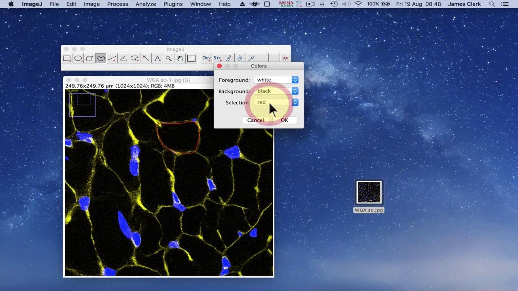Screen dimensions: 518x291
Task: Open the Edit menu
Action: pyautogui.click(x=71, y=4)
